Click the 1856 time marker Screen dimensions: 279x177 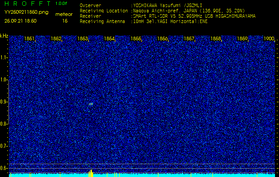(x=162, y=38)
